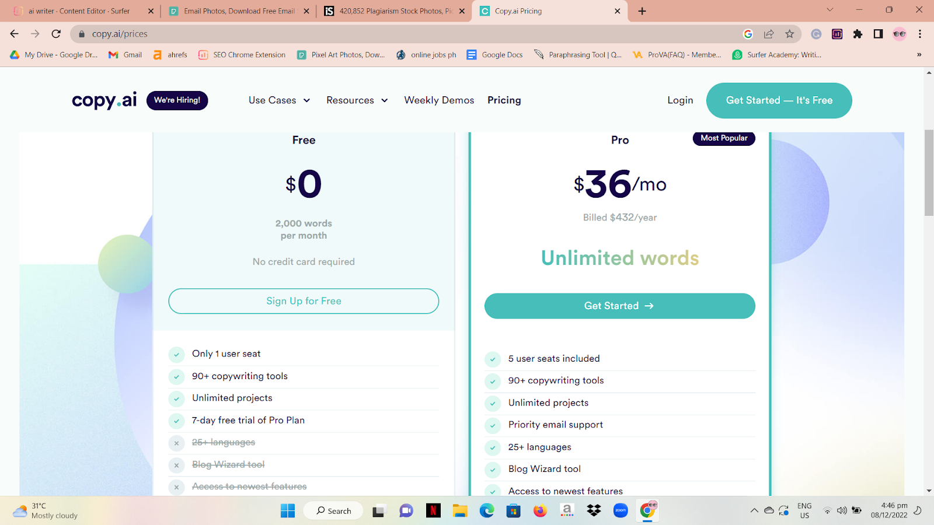Open a new browser tab
This screenshot has width=934, height=525.
click(642, 11)
